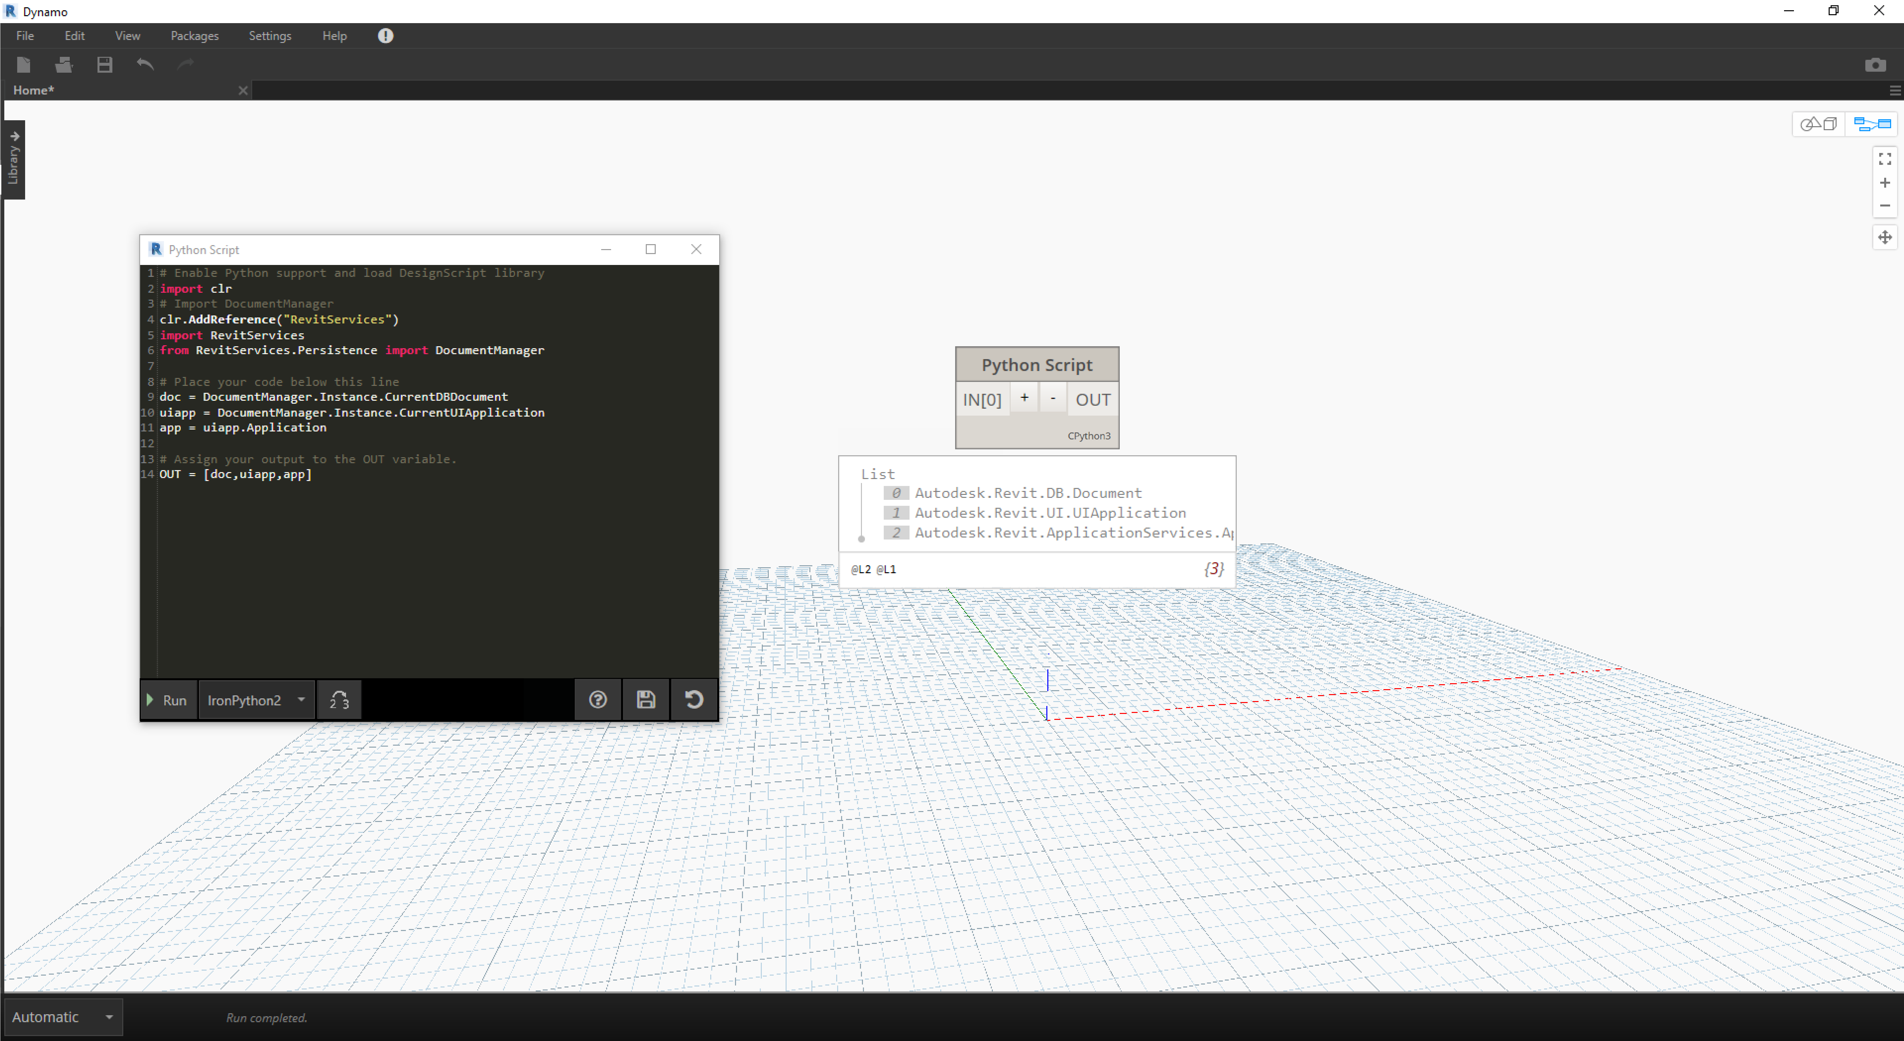Open the Automatic run mode dropdown
This screenshot has height=1041, width=1904.
click(x=63, y=1017)
